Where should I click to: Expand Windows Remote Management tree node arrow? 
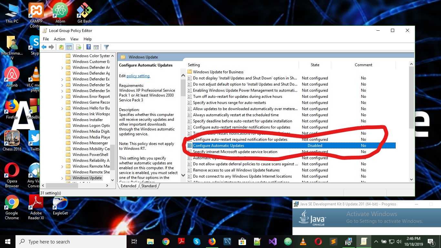tap(62, 166)
